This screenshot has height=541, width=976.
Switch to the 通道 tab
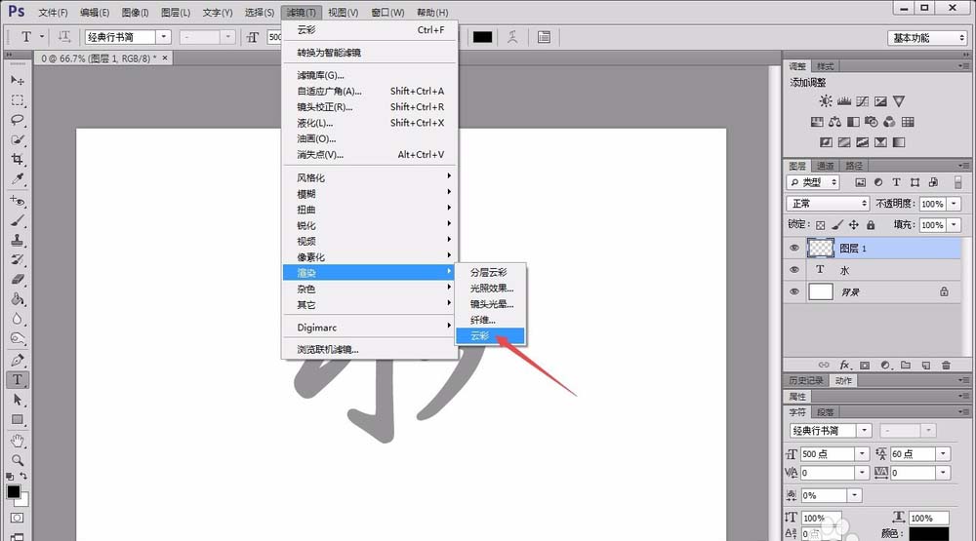coord(825,166)
